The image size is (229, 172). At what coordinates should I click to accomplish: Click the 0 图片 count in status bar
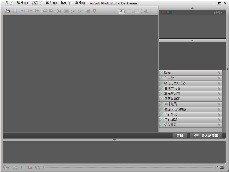tap(221, 167)
